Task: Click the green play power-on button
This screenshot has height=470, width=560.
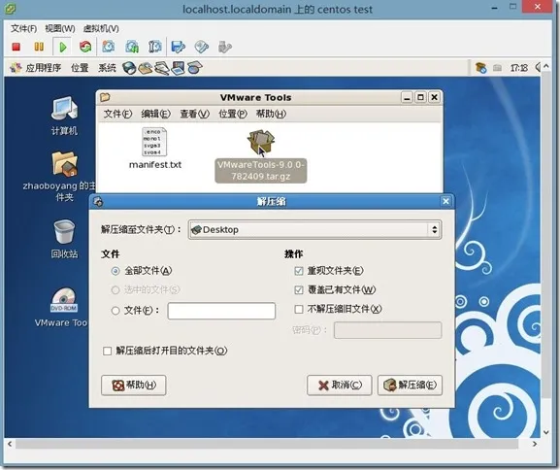Action: coord(62,47)
